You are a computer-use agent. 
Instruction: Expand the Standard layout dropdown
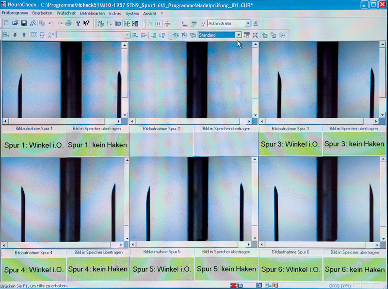(238, 35)
